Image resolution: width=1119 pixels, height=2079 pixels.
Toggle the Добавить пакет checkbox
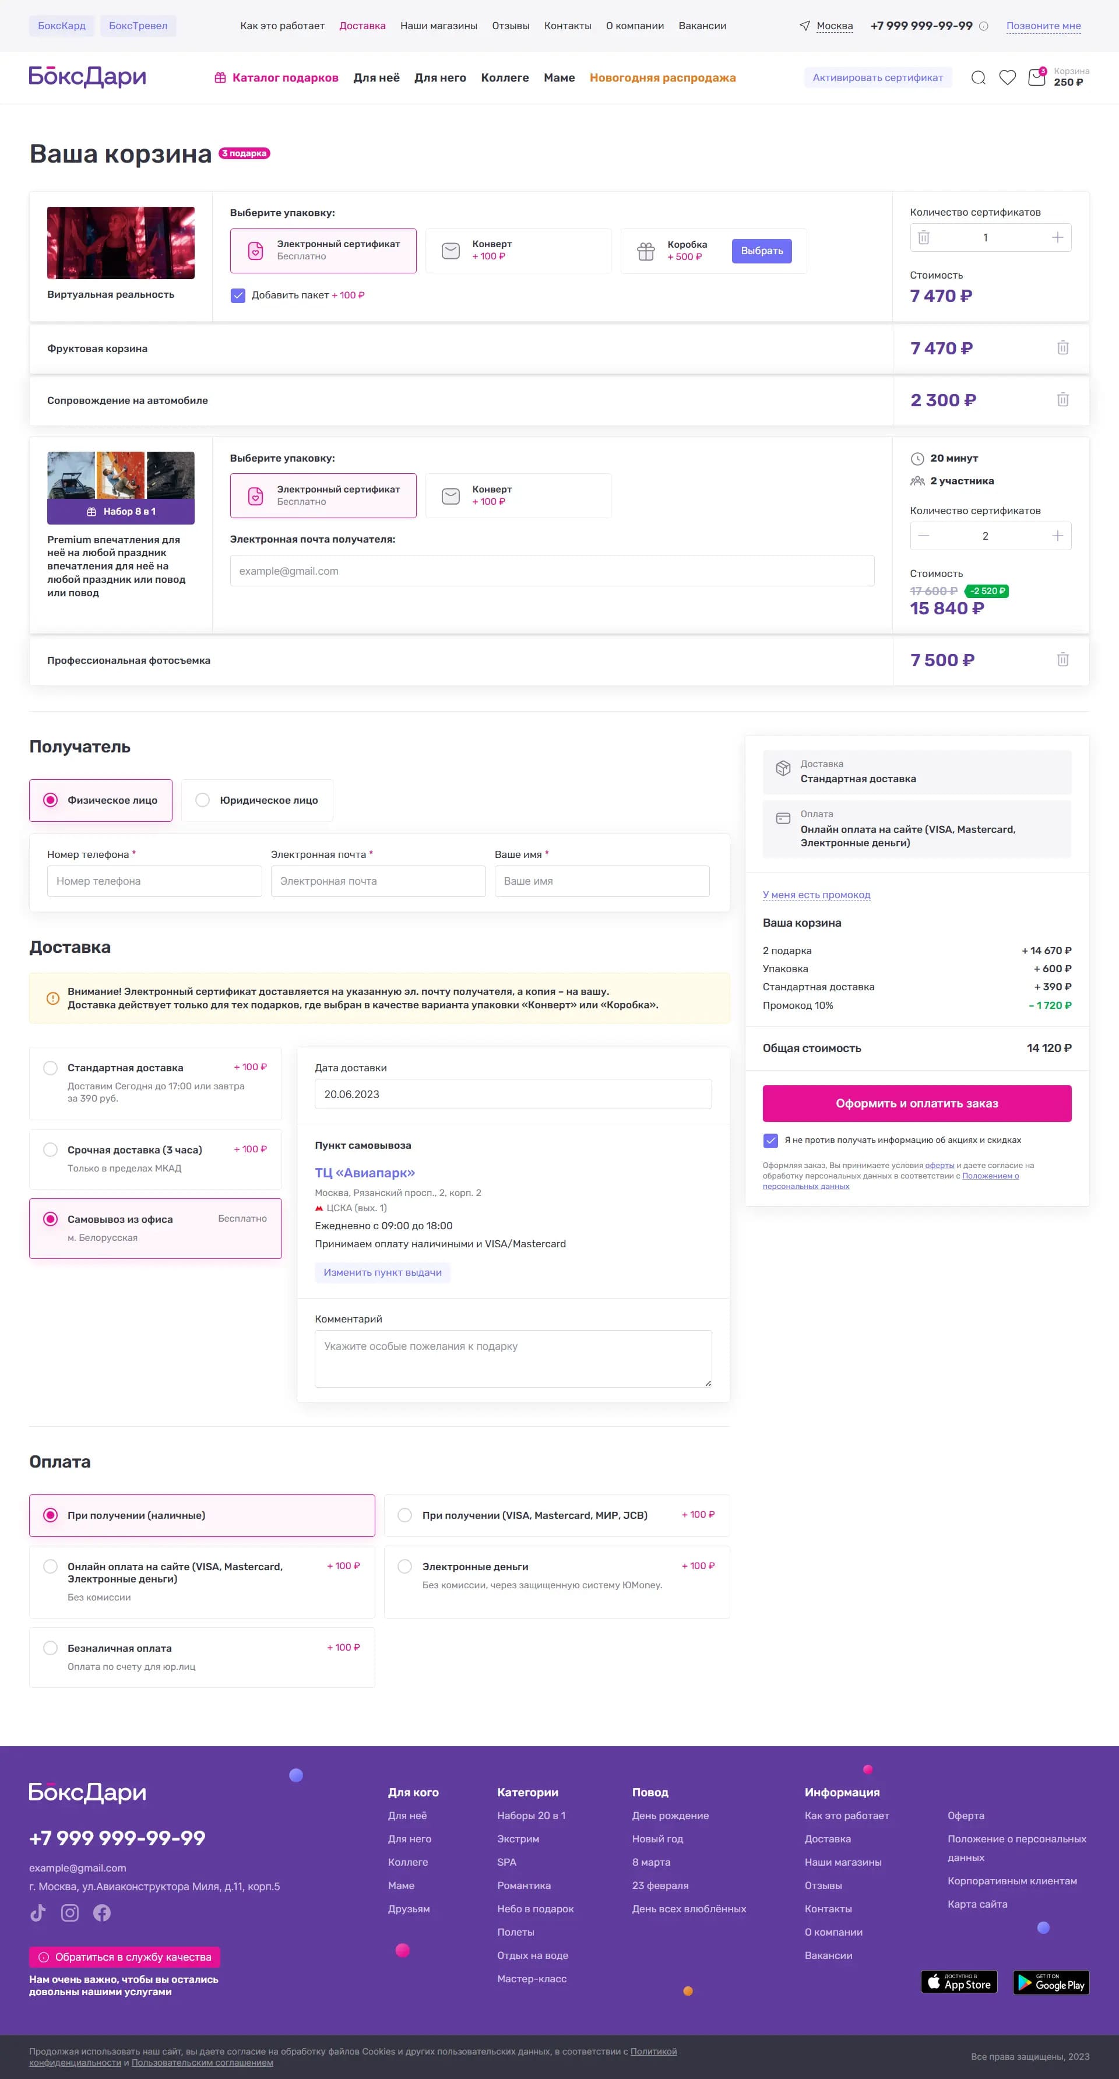pos(238,296)
